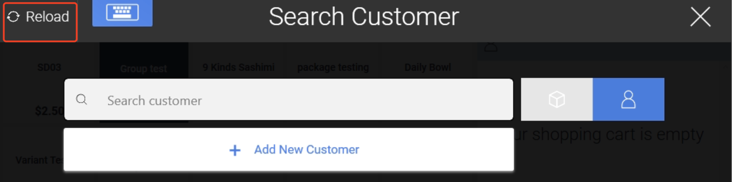Screen dimensions: 732x182
Task: Select the customer person icon toggle
Action: click(x=628, y=99)
